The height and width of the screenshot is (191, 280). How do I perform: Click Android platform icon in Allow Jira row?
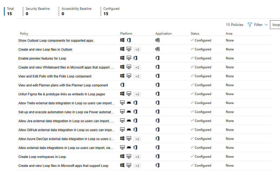[129, 120]
